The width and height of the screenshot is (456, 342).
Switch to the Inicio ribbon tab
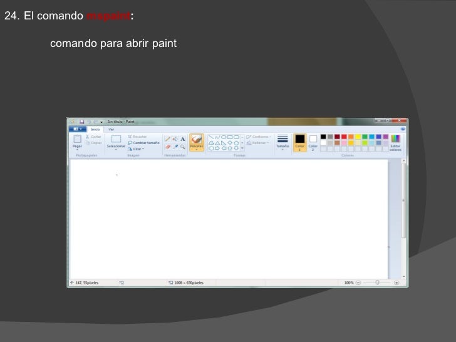[x=95, y=130]
